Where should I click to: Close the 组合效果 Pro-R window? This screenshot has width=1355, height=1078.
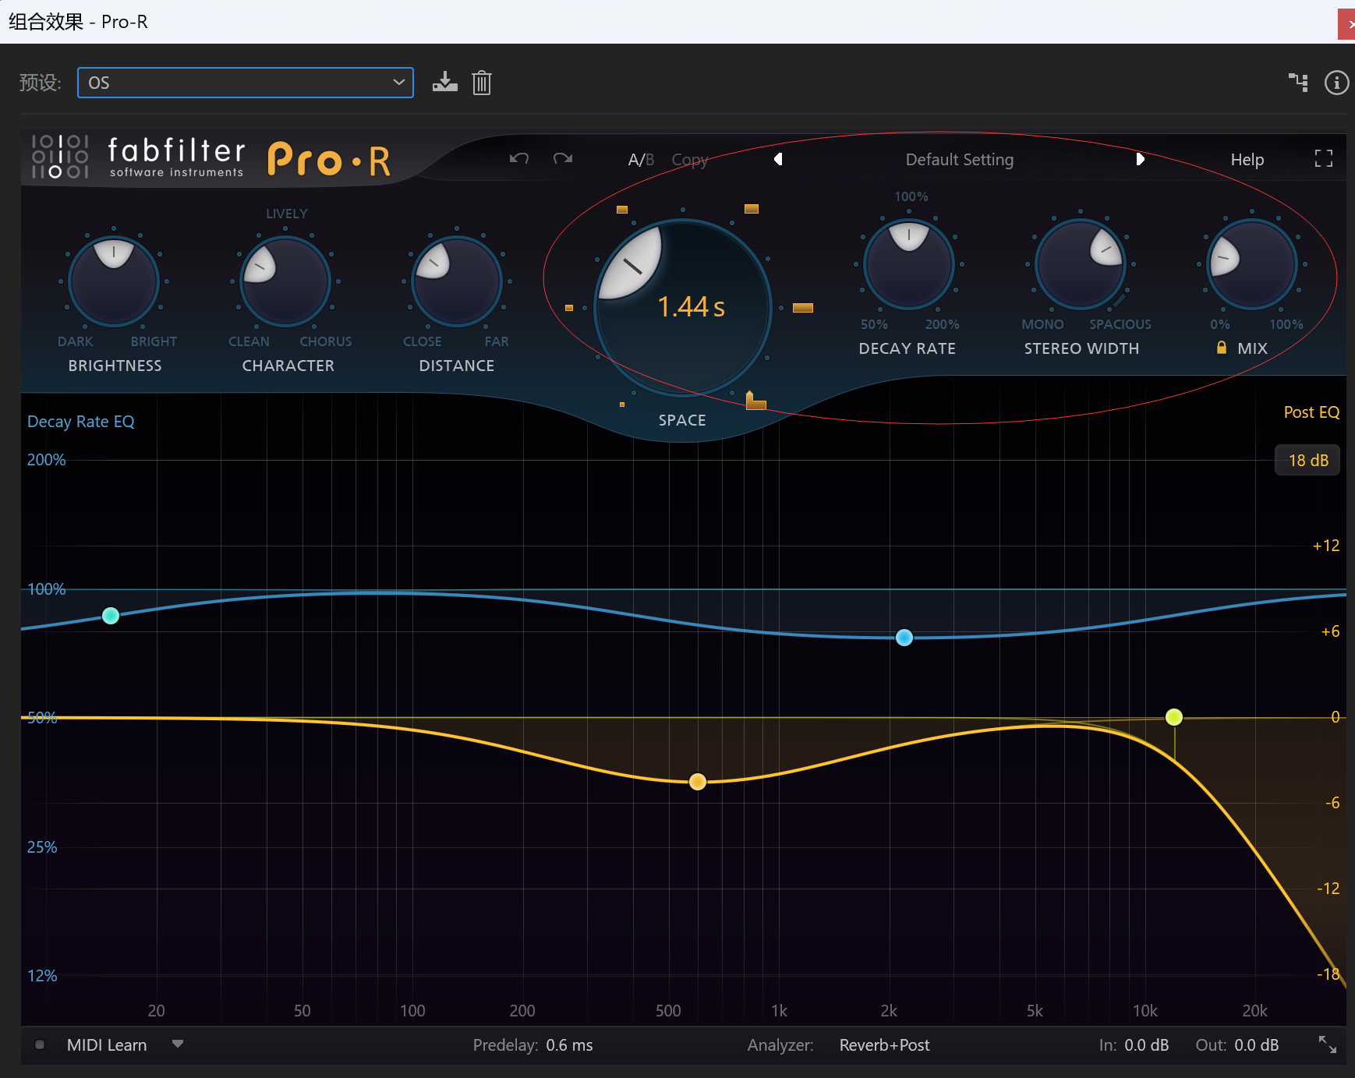point(1347,23)
